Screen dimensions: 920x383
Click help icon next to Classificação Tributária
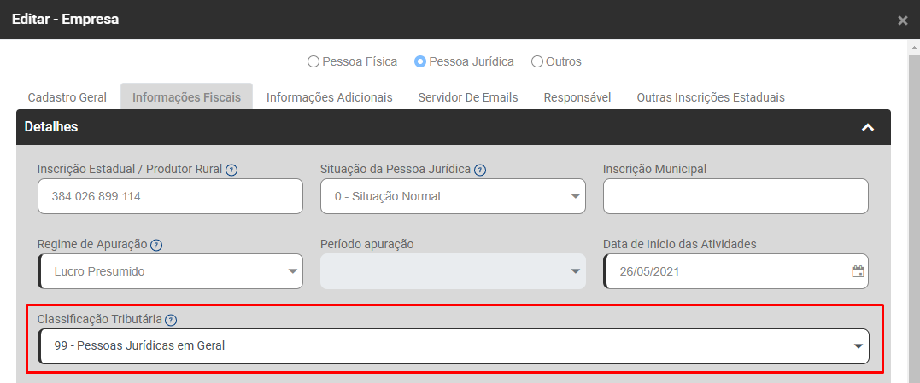click(171, 320)
